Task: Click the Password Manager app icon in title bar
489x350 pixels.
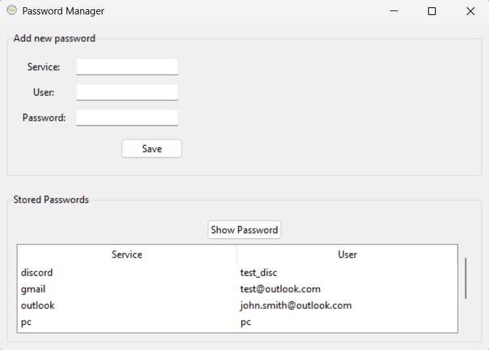Action: (x=12, y=10)
